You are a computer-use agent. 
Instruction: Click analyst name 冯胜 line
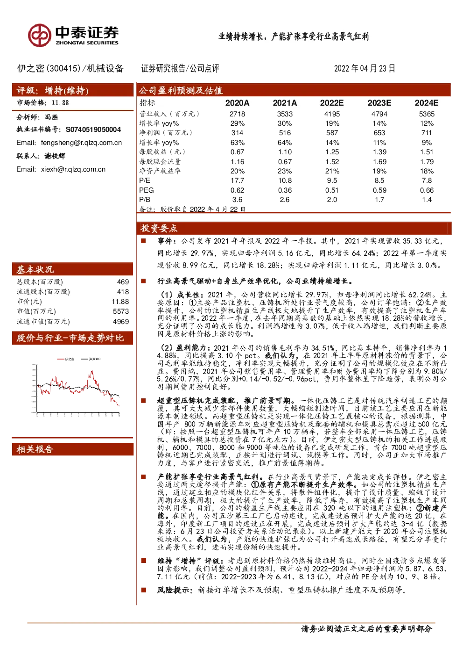(37, 117)
